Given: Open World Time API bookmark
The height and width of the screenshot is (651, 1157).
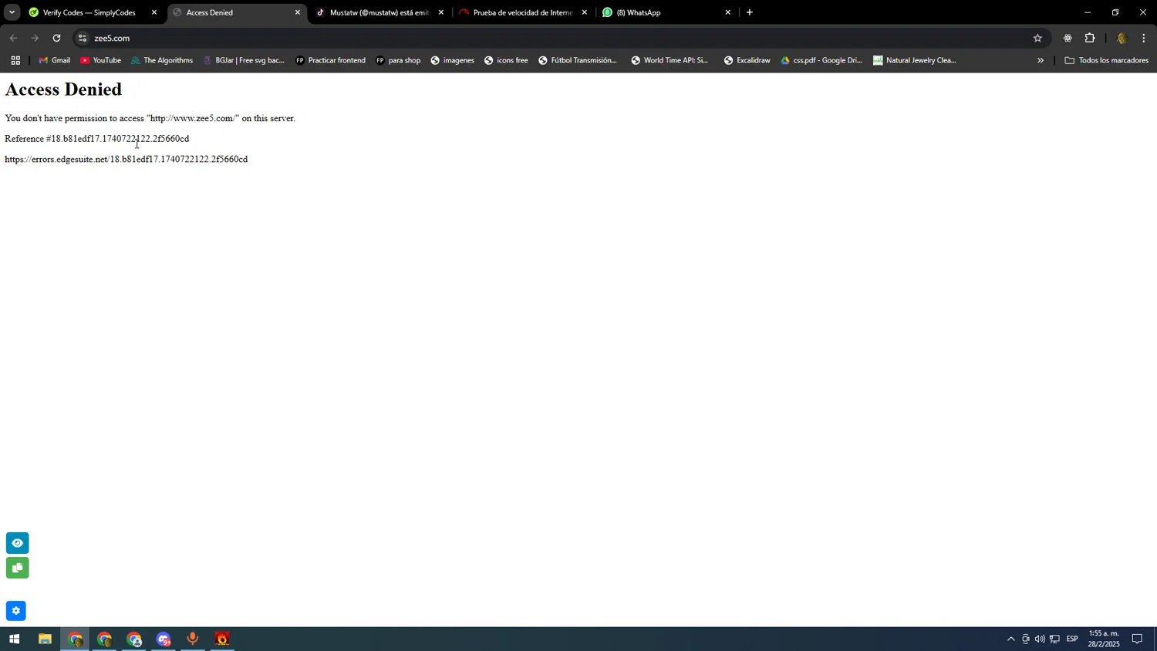Looking at the screenshot, I should tap(670, 60).
